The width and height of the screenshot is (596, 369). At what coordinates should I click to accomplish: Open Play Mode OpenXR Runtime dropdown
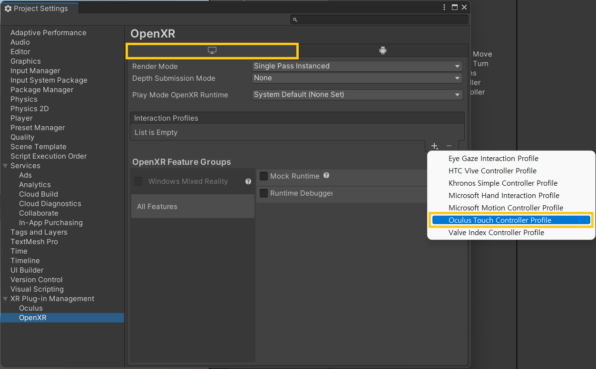point(357,95)
